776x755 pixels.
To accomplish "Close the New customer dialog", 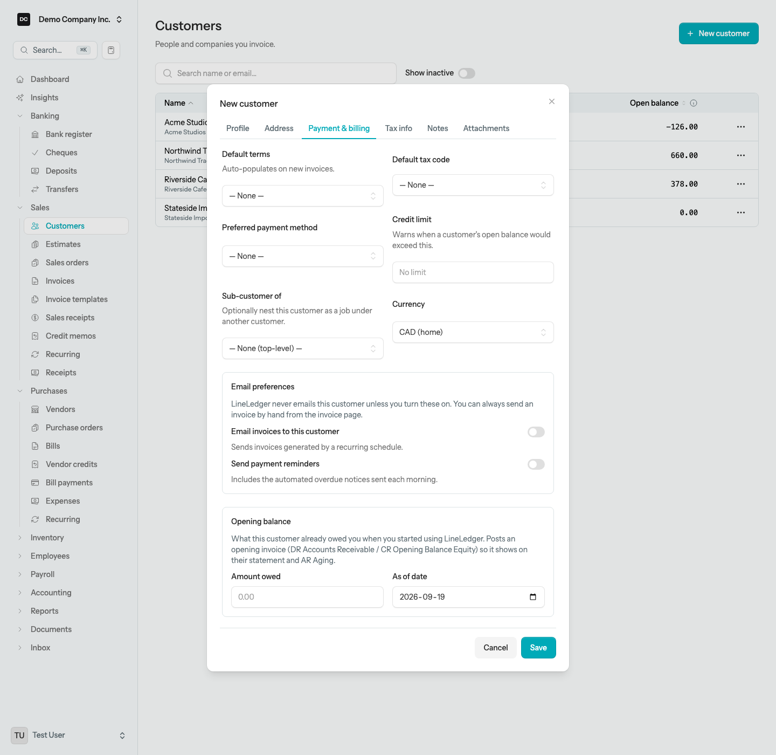I will [552, 101].
